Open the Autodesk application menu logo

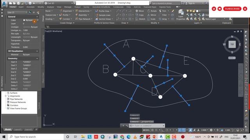(x=4, y=4)
